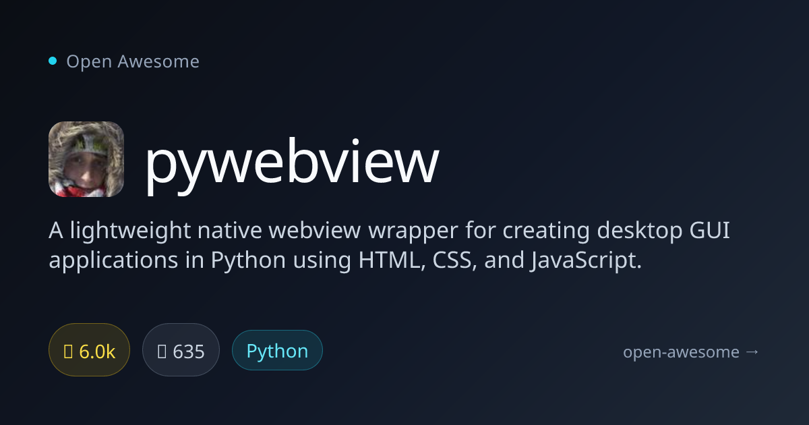Open the open-awesome → link
This screenshot has width=809, height=425.
[691, 351]
